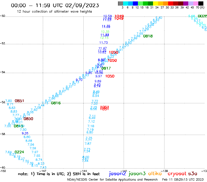Click the 7.00 wave height value
Viewport: 207px width, 182px height.
(8, 126)
